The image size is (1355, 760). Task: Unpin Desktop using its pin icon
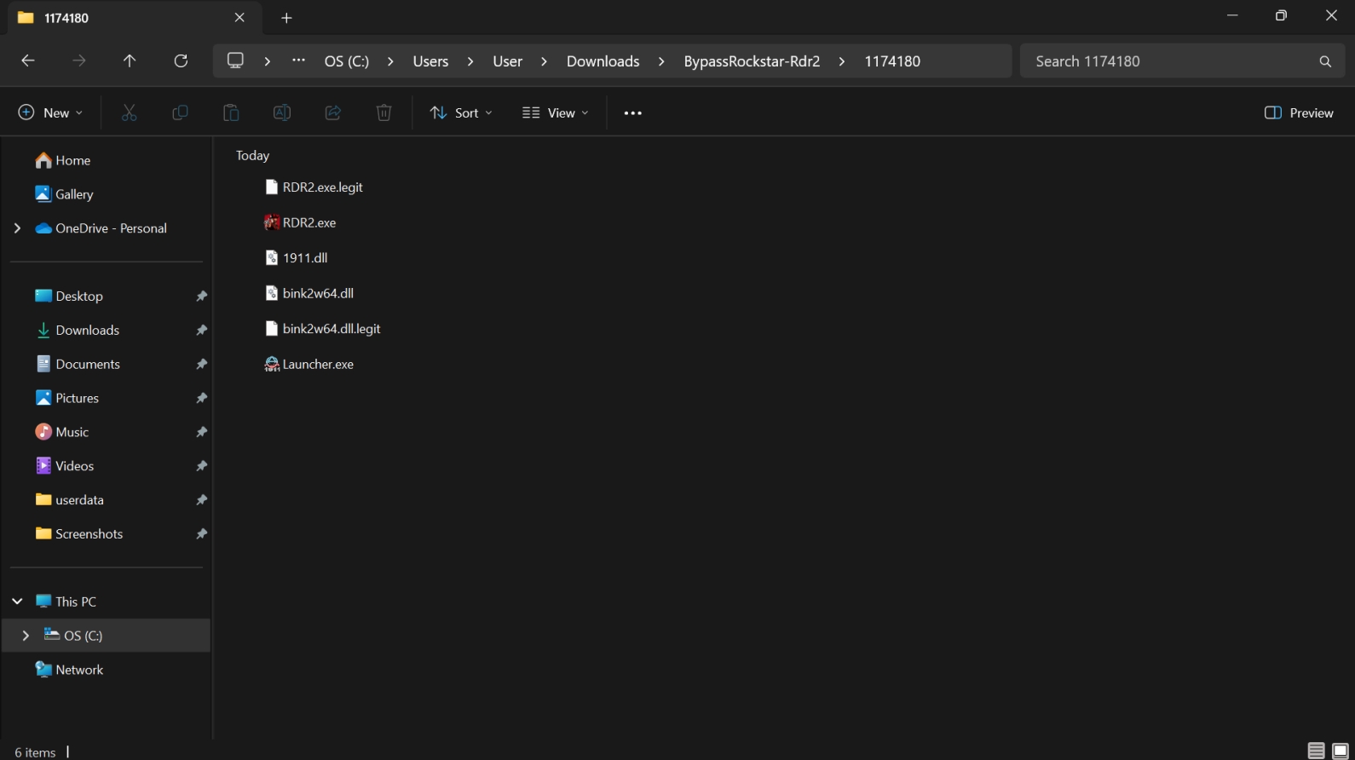pos(201,297)
